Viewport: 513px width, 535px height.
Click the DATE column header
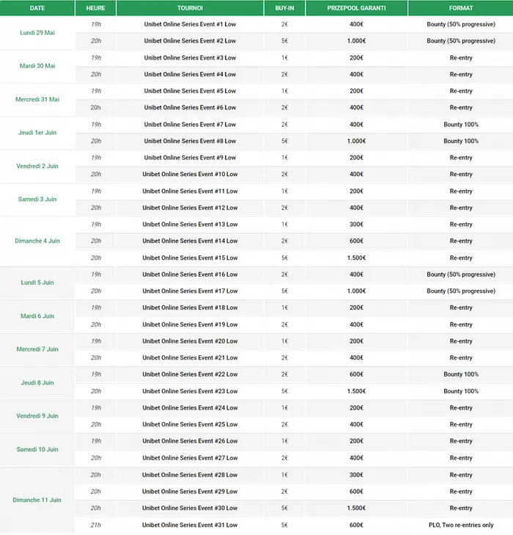[37, 8]
